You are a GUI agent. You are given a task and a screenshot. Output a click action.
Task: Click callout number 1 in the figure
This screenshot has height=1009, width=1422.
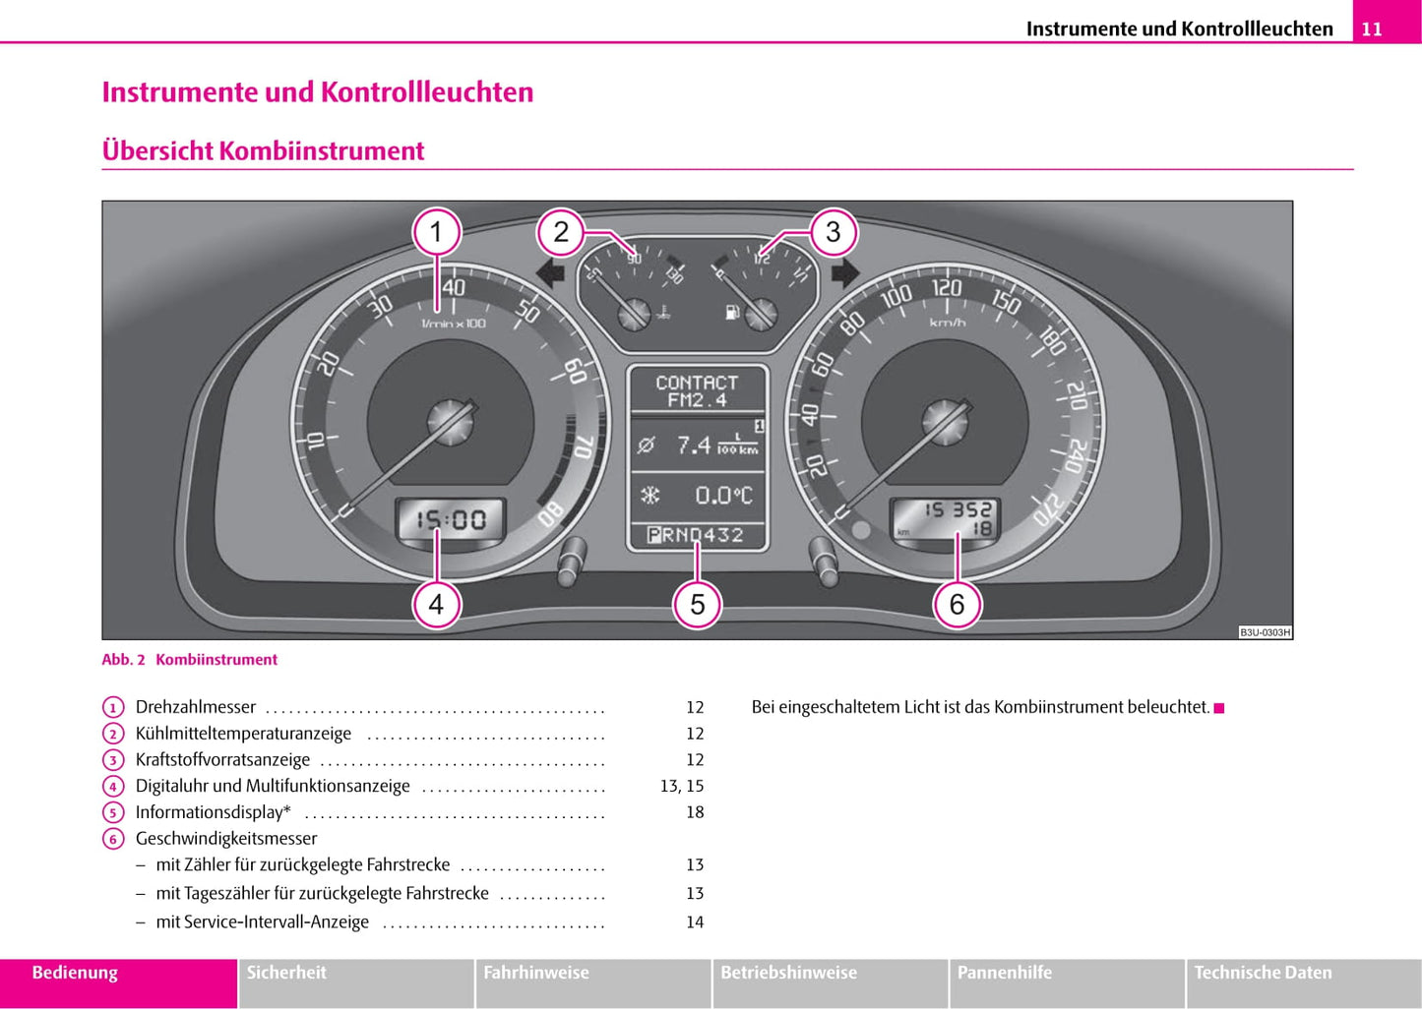(436, 233)
